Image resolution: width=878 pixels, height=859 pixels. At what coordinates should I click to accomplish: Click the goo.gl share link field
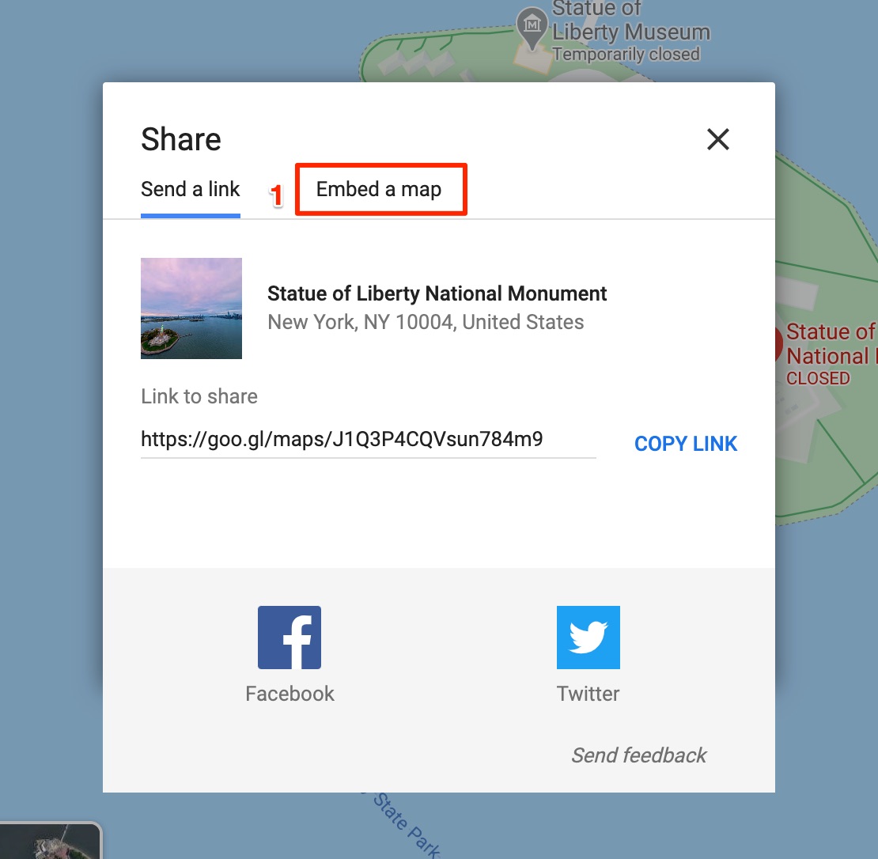[342, 439]
